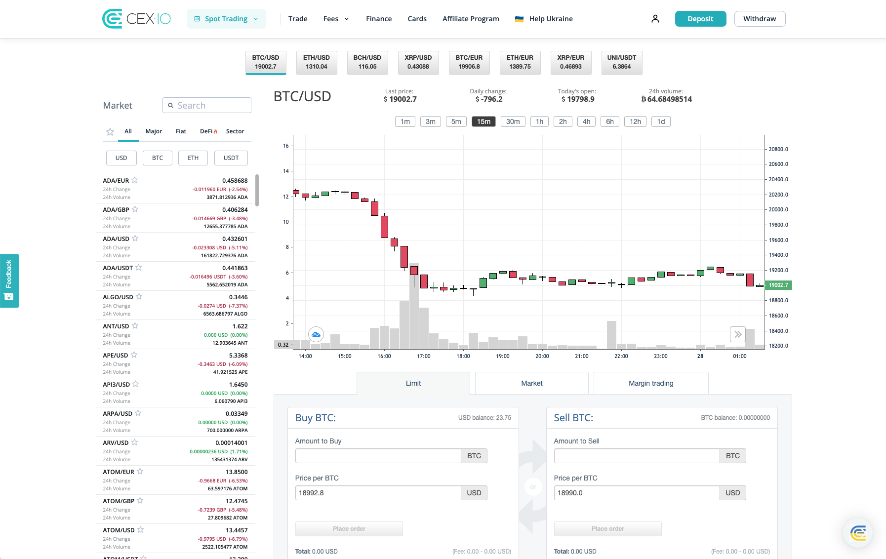Filter markets by USDT
The width and height of the screenshot is (886, 559).
tap(231, 158)
